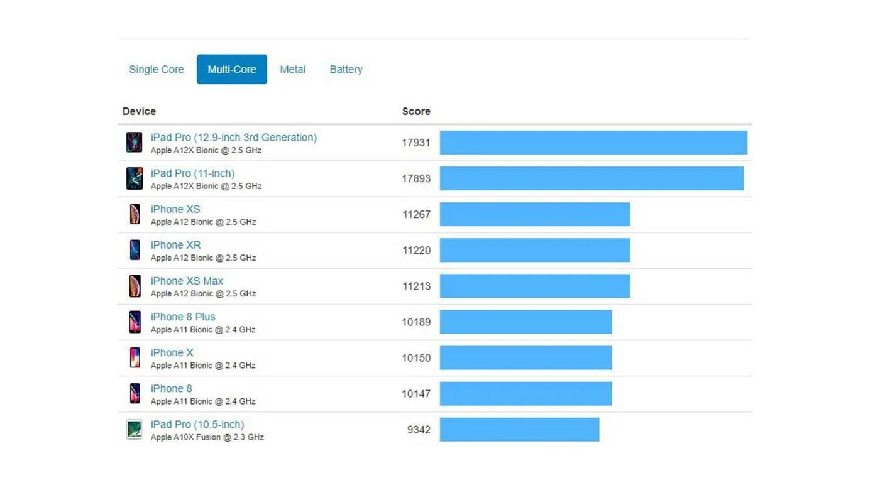
Task: Click the iPhone XR row device icon
Action: point(135,250)
